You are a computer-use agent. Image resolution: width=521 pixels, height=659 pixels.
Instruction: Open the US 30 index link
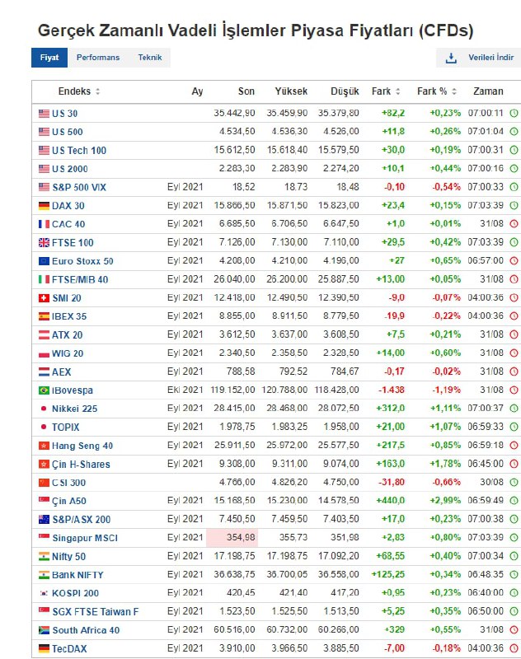click(x=65, y=114)
